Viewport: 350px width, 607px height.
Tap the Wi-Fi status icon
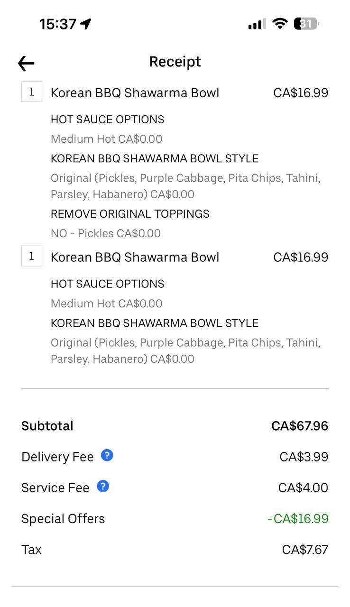click(280, 23)
